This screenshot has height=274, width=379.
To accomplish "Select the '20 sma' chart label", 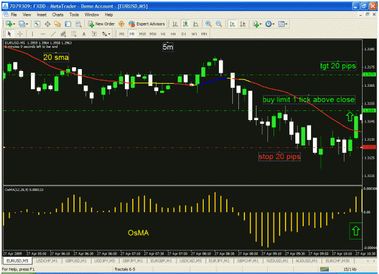I will coord(56,58).
